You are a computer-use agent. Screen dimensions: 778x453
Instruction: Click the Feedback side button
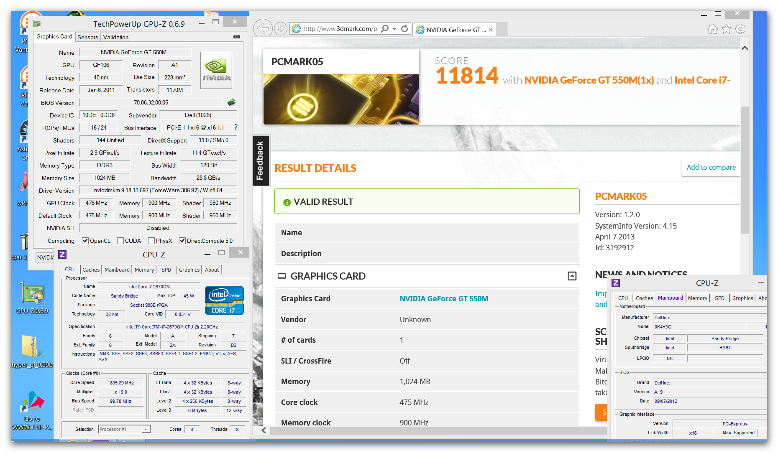point(261,160)
